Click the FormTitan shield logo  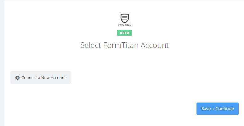pyautogui.click(x=125, y=18)
